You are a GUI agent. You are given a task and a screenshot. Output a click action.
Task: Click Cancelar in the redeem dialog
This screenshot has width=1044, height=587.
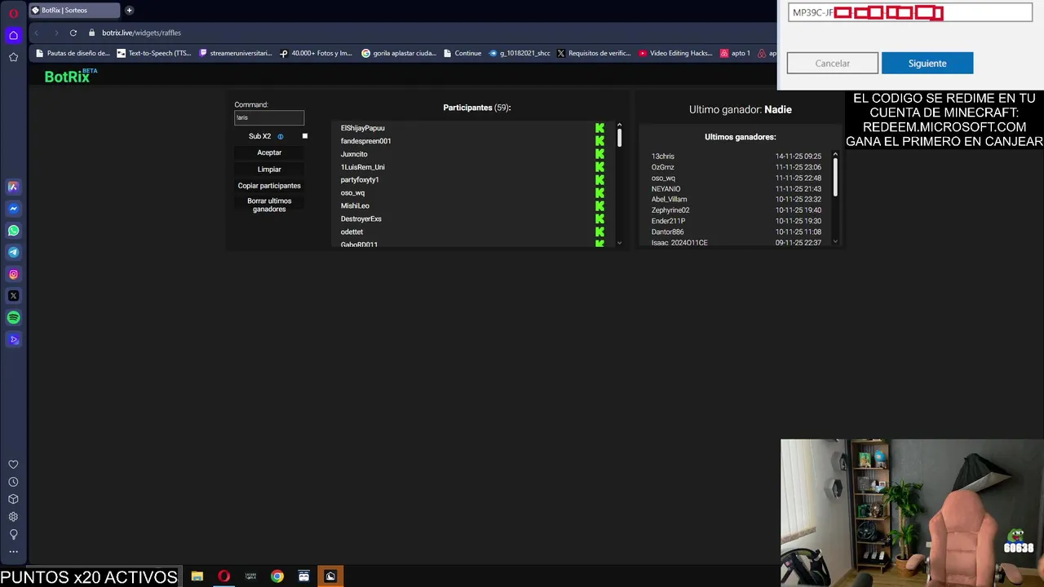833,64
